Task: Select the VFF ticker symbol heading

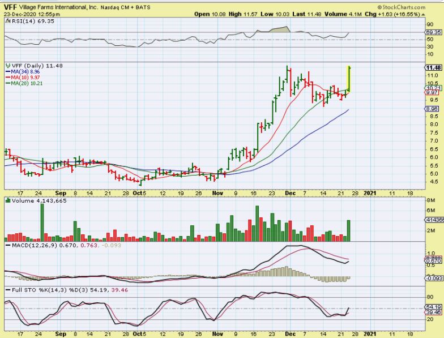Action: point(10,8)
